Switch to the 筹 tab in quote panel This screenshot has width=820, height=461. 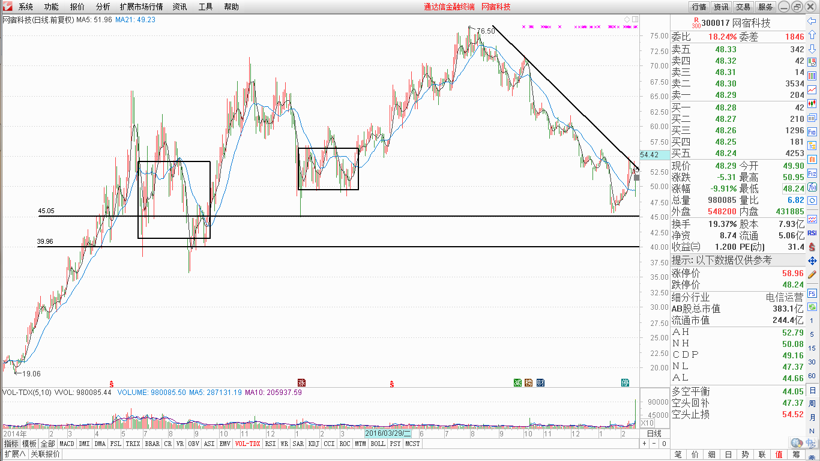pyautogui.click(x=796, y=454)
